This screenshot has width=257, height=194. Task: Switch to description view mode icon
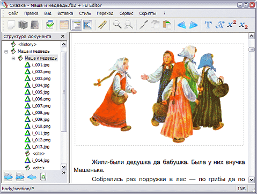pyautogui.click(x=64, y=25)
